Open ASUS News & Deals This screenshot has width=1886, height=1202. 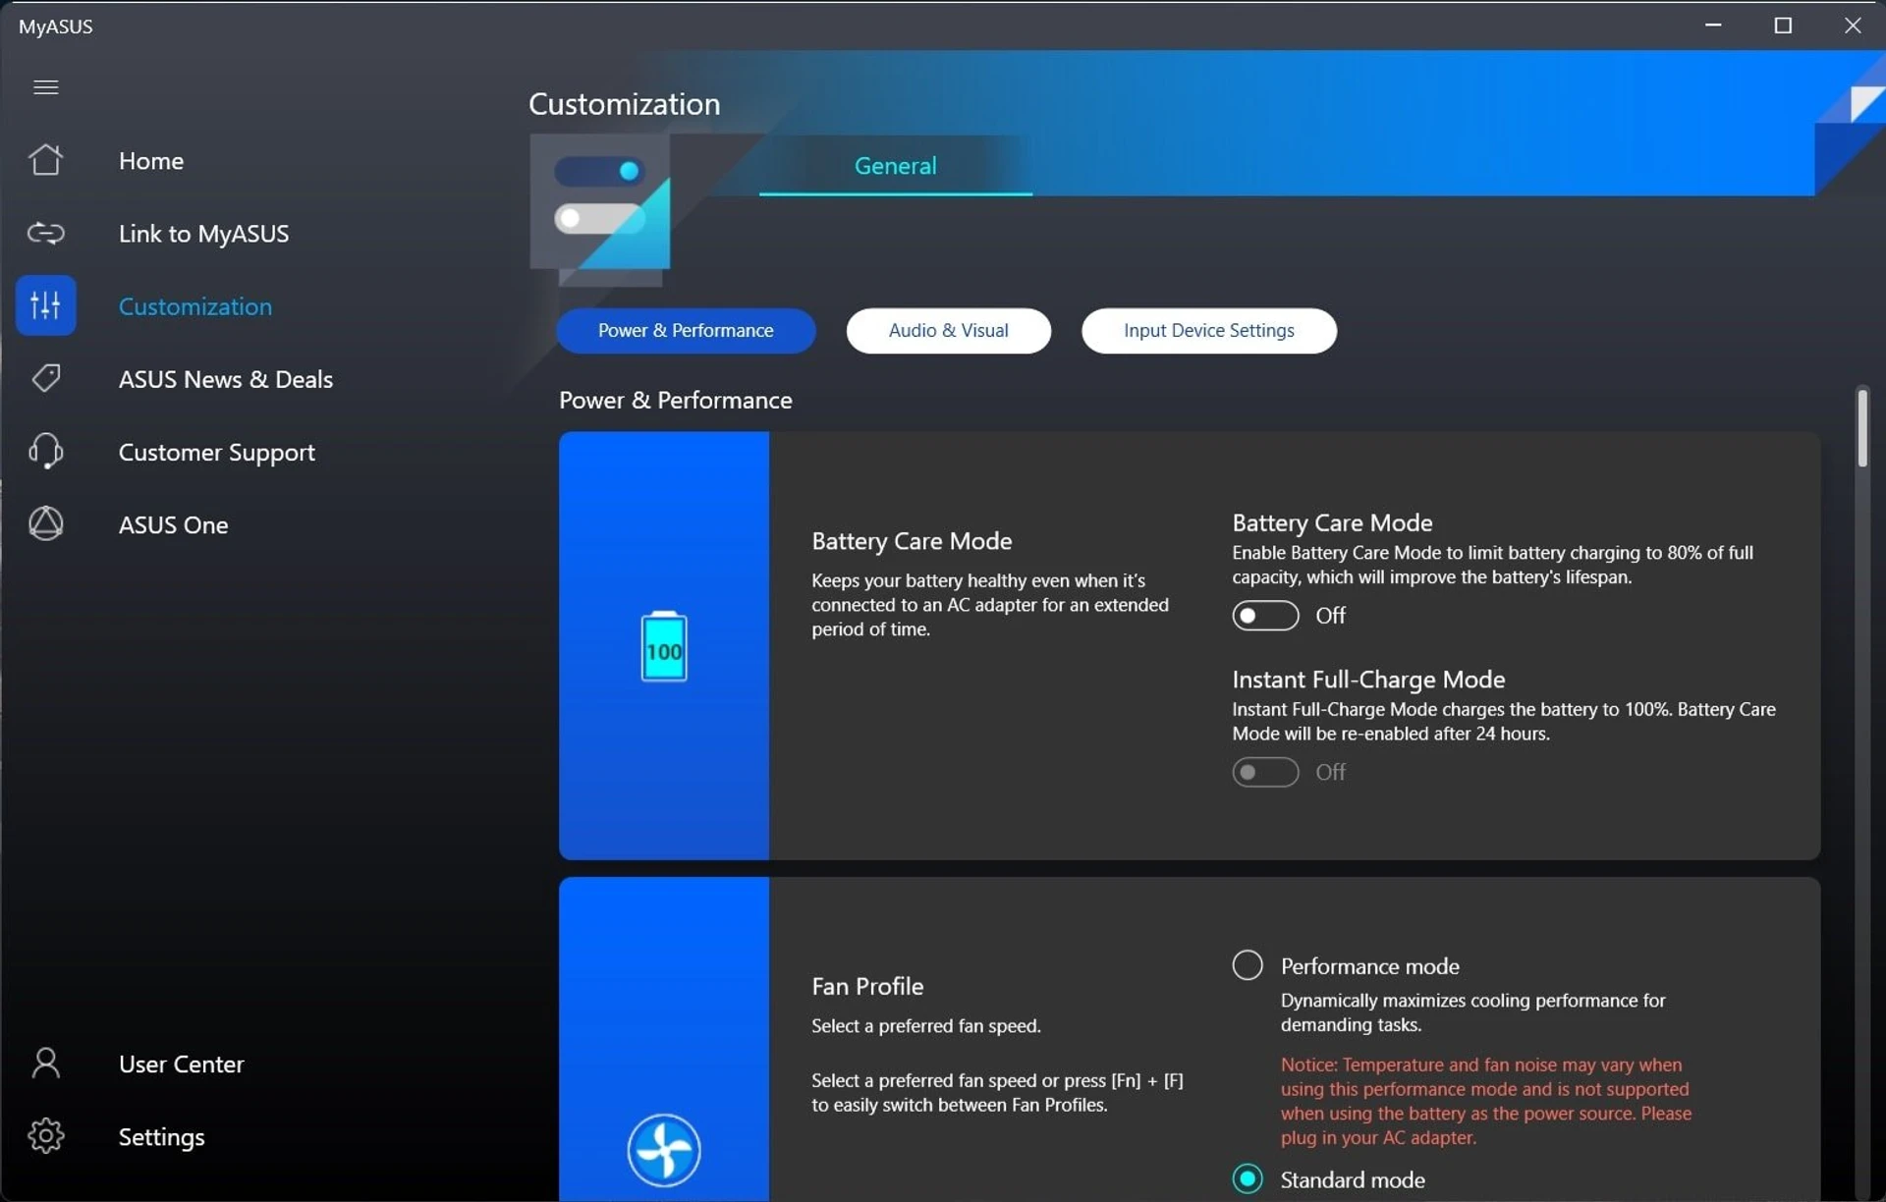(226, 379)
